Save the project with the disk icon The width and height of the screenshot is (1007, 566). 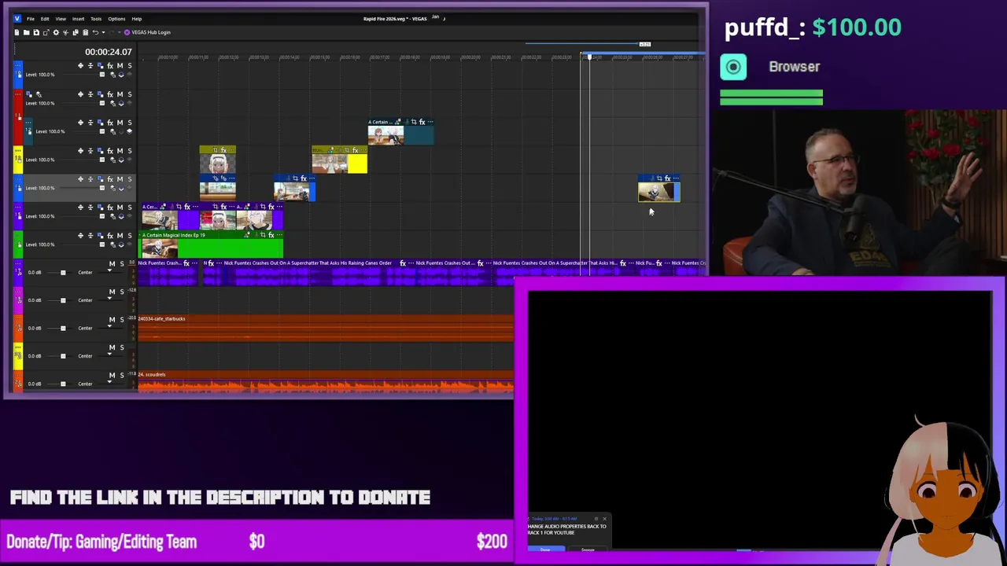tap(36, 32)
